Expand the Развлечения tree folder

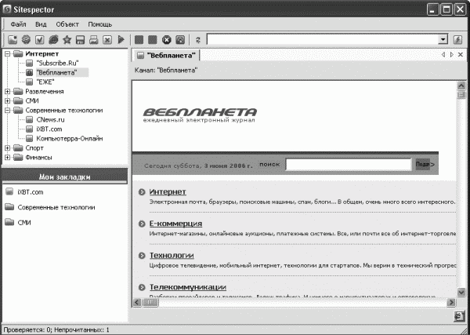pyautogui.click(x=8, y=91)
